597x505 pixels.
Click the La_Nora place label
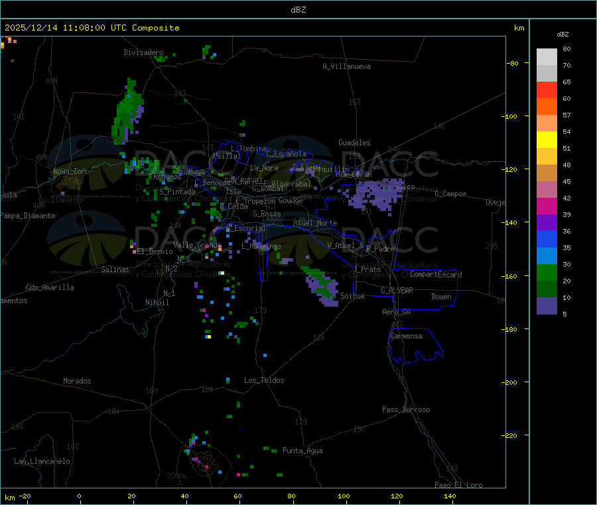click(x=264, y=168)
